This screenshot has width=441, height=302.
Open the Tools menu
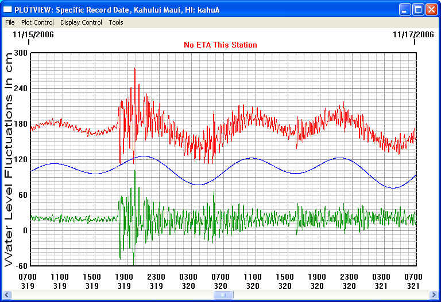116,22
